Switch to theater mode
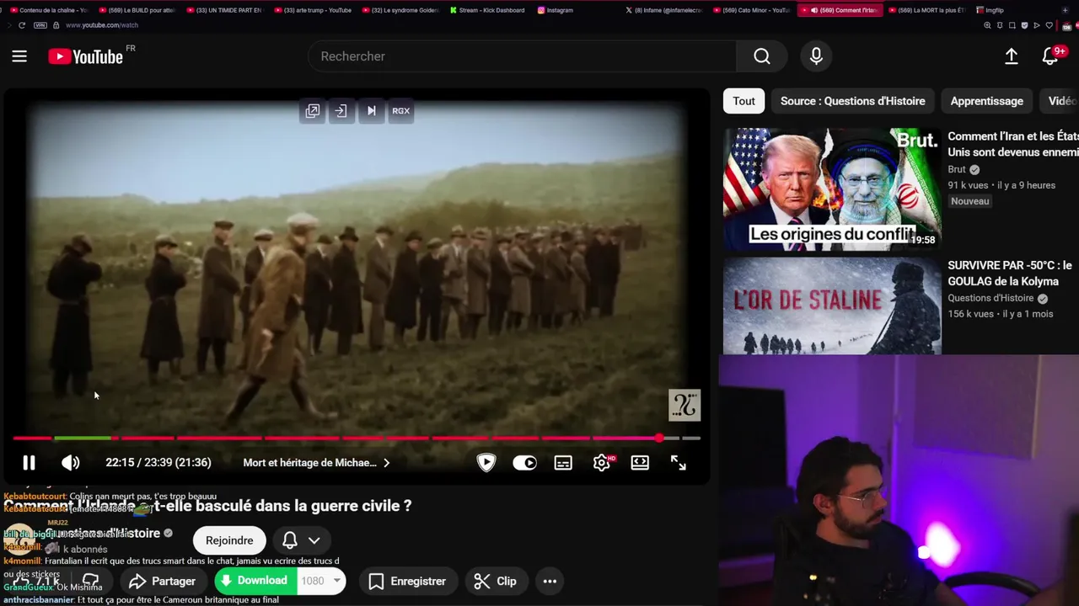Image resolution: width=1079 pixels, height=606 pixels. click(640, 463)
